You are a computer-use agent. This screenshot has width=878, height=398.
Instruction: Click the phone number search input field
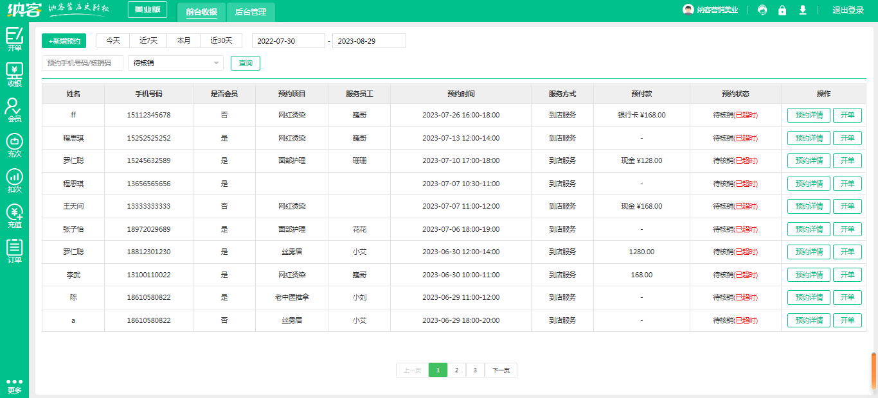82,63
